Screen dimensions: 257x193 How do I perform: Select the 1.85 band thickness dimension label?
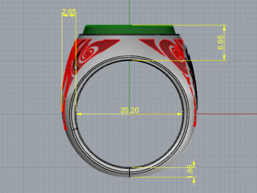[190, 172]
